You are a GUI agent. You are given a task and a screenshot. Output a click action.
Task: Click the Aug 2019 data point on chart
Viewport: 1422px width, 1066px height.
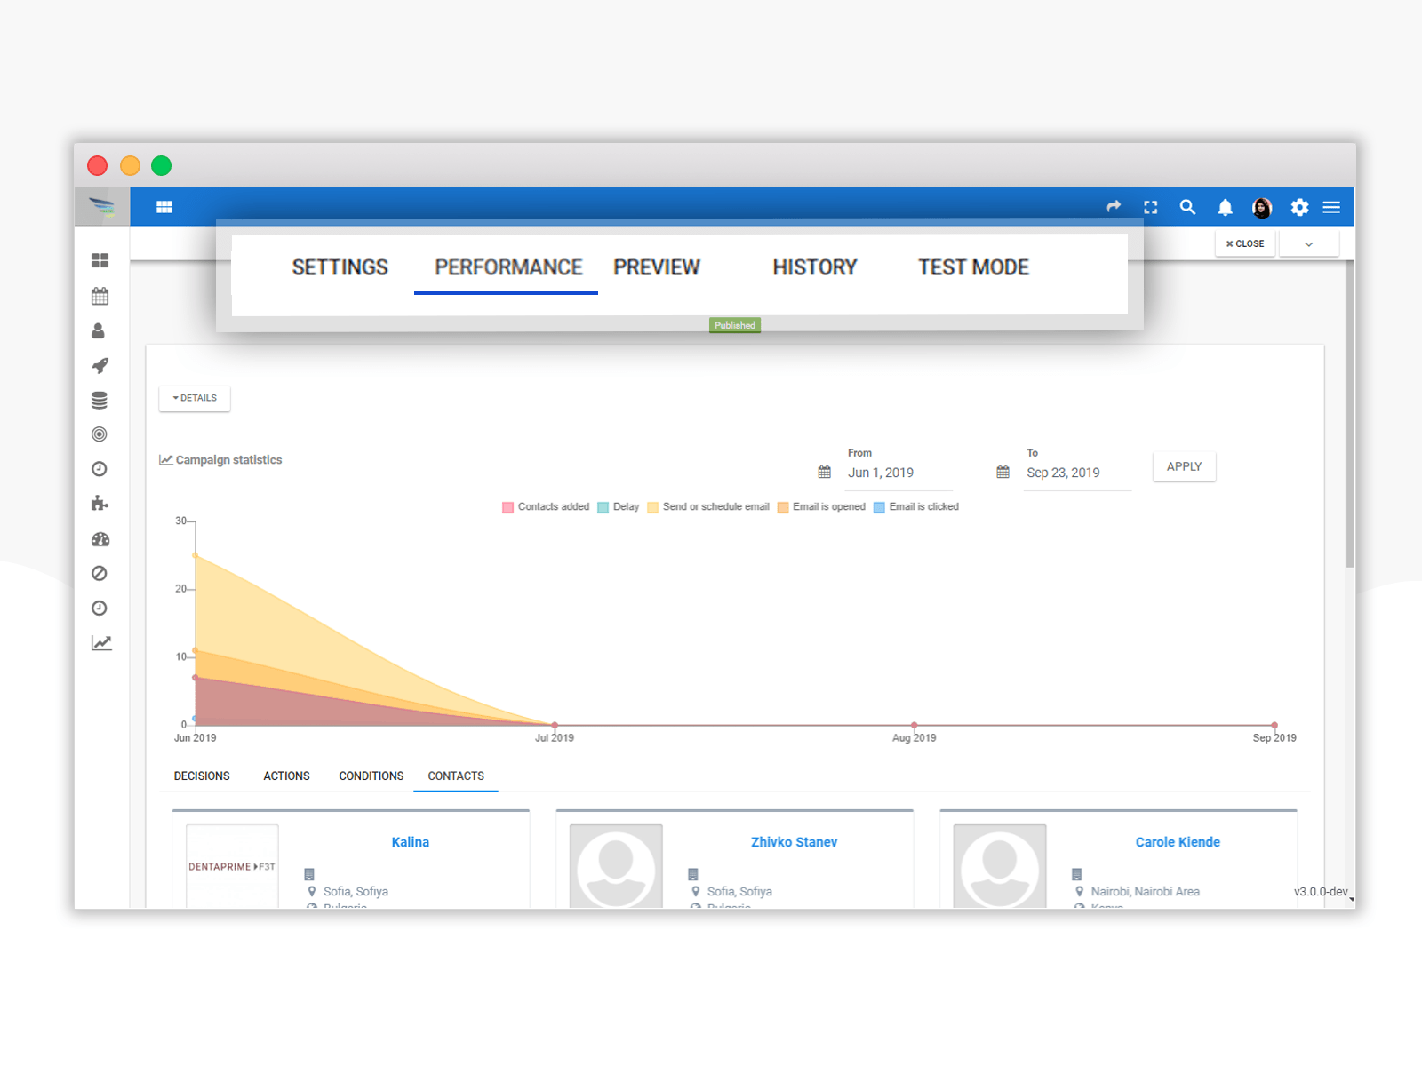pyautogui.click(x=915, y=726)
